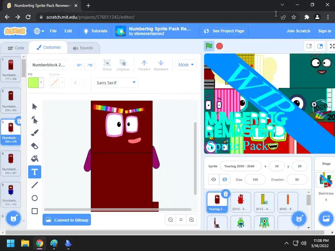Reset costume canvas zoom
335x251 pixels.
pyautogui.click(x=181, y=220)
